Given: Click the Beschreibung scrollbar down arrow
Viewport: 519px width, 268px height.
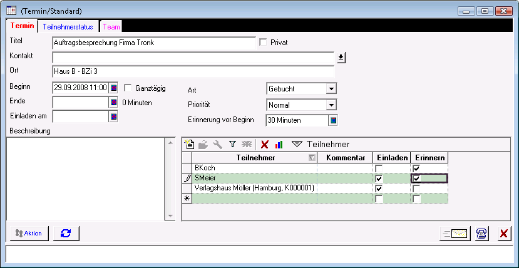Looking at the screenshot, I should (x=170, y=216).
